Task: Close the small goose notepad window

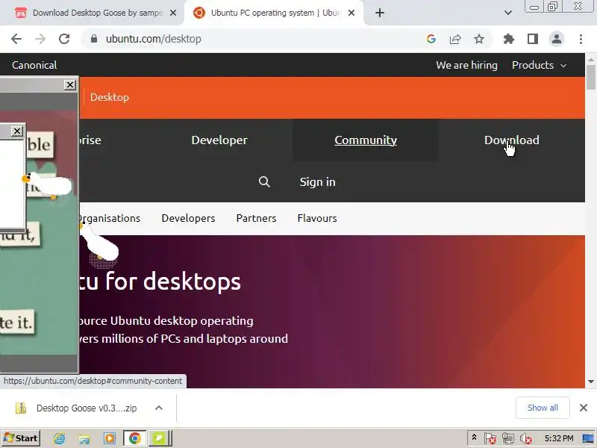Action: (x=16, y=131)
